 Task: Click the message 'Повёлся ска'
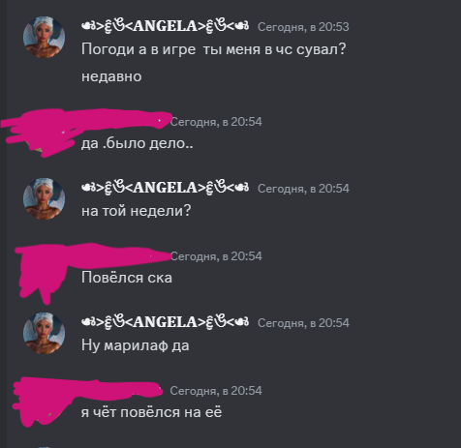tap(127, 278)
